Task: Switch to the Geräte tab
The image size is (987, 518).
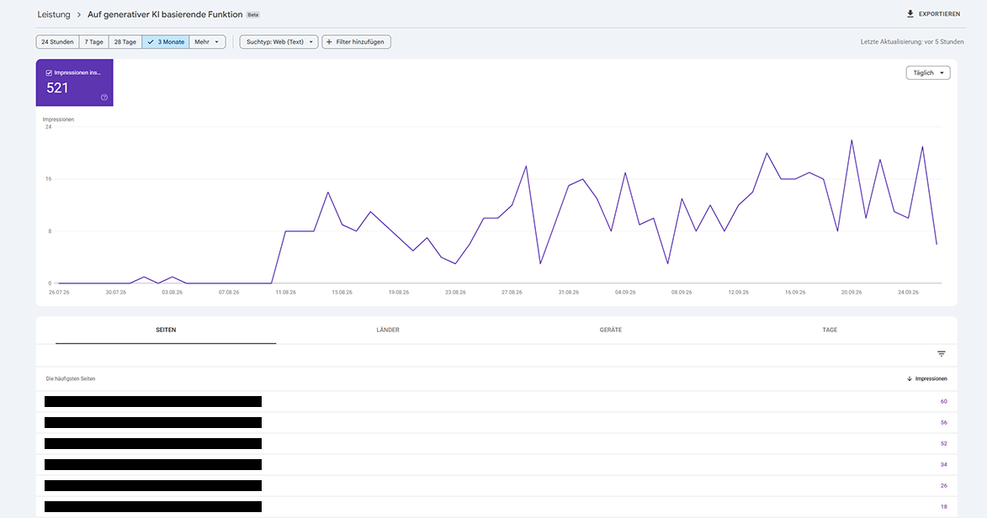Action: pyautogui.click(x=611, y=330)
